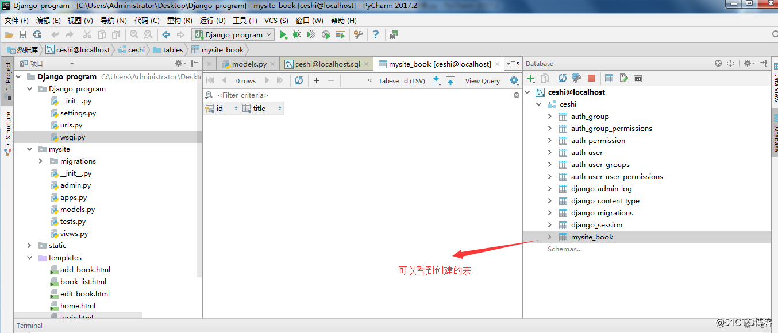This screenshot has width=778, height=333.
Task: Collapse the templates folder
Action: (29, 258)
